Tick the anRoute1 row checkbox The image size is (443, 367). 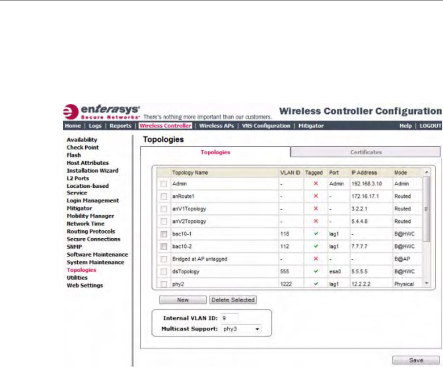point(164,196)
